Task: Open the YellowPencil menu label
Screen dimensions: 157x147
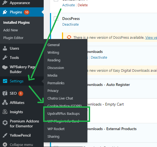Action: [20, 135]
